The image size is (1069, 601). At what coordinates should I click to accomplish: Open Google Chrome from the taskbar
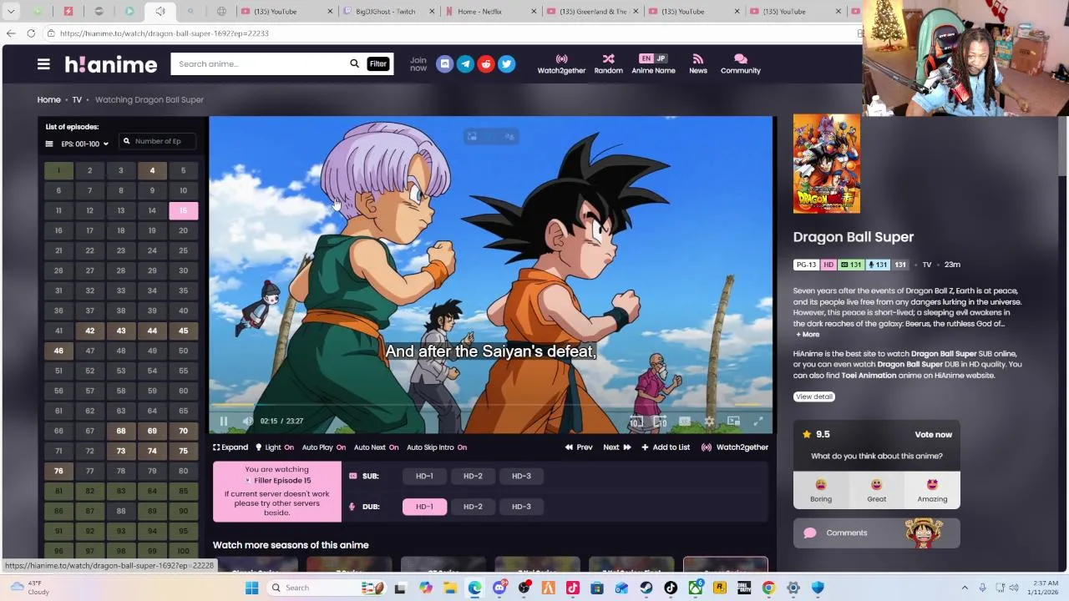pos(768,588)
